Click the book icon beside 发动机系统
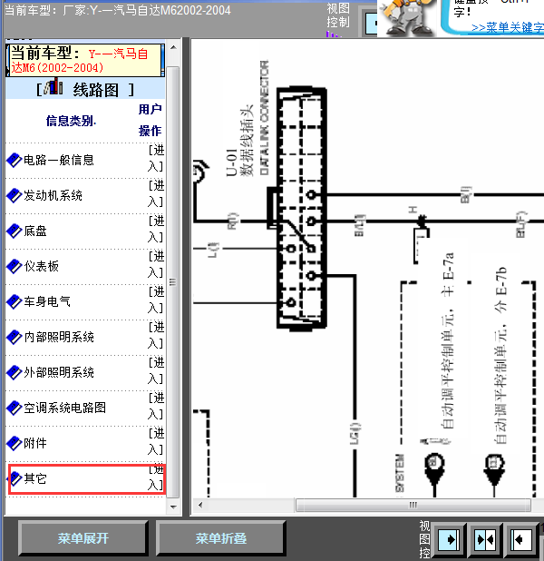 pos(15,195)
